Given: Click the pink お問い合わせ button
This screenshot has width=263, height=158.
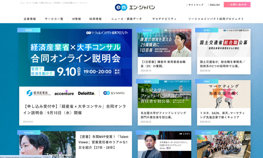Looking at the screenshot, I should 237,5.
